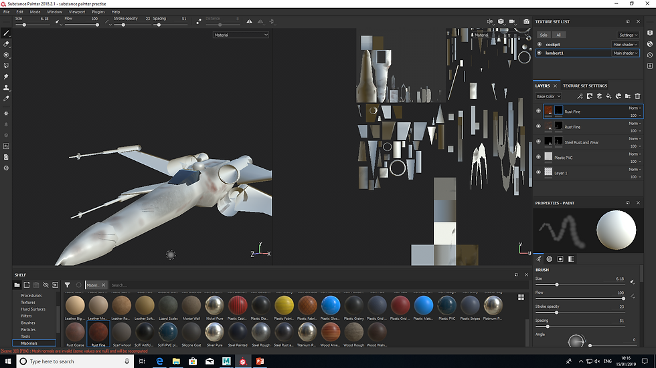Image resolution: width=656 pixels, height=368 pixels.
Task: Toggle visibility of lambert1 texture set
Action: point(540,53)
